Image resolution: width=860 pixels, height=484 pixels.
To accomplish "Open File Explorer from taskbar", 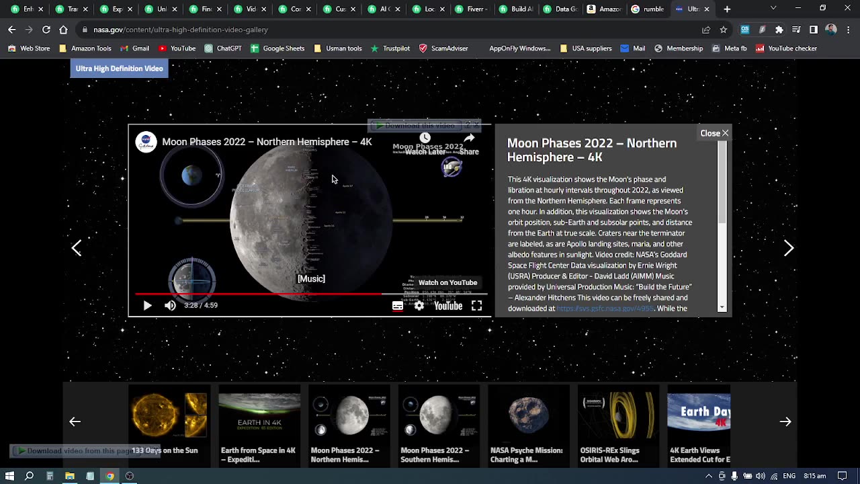I will (x=70, y=476).
